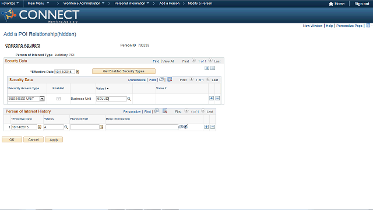Expand the Main Menu dropdown

[x=38, y=3]
